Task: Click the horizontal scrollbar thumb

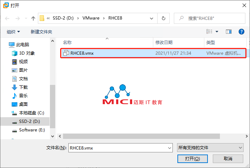Action: tap(141, 136)
